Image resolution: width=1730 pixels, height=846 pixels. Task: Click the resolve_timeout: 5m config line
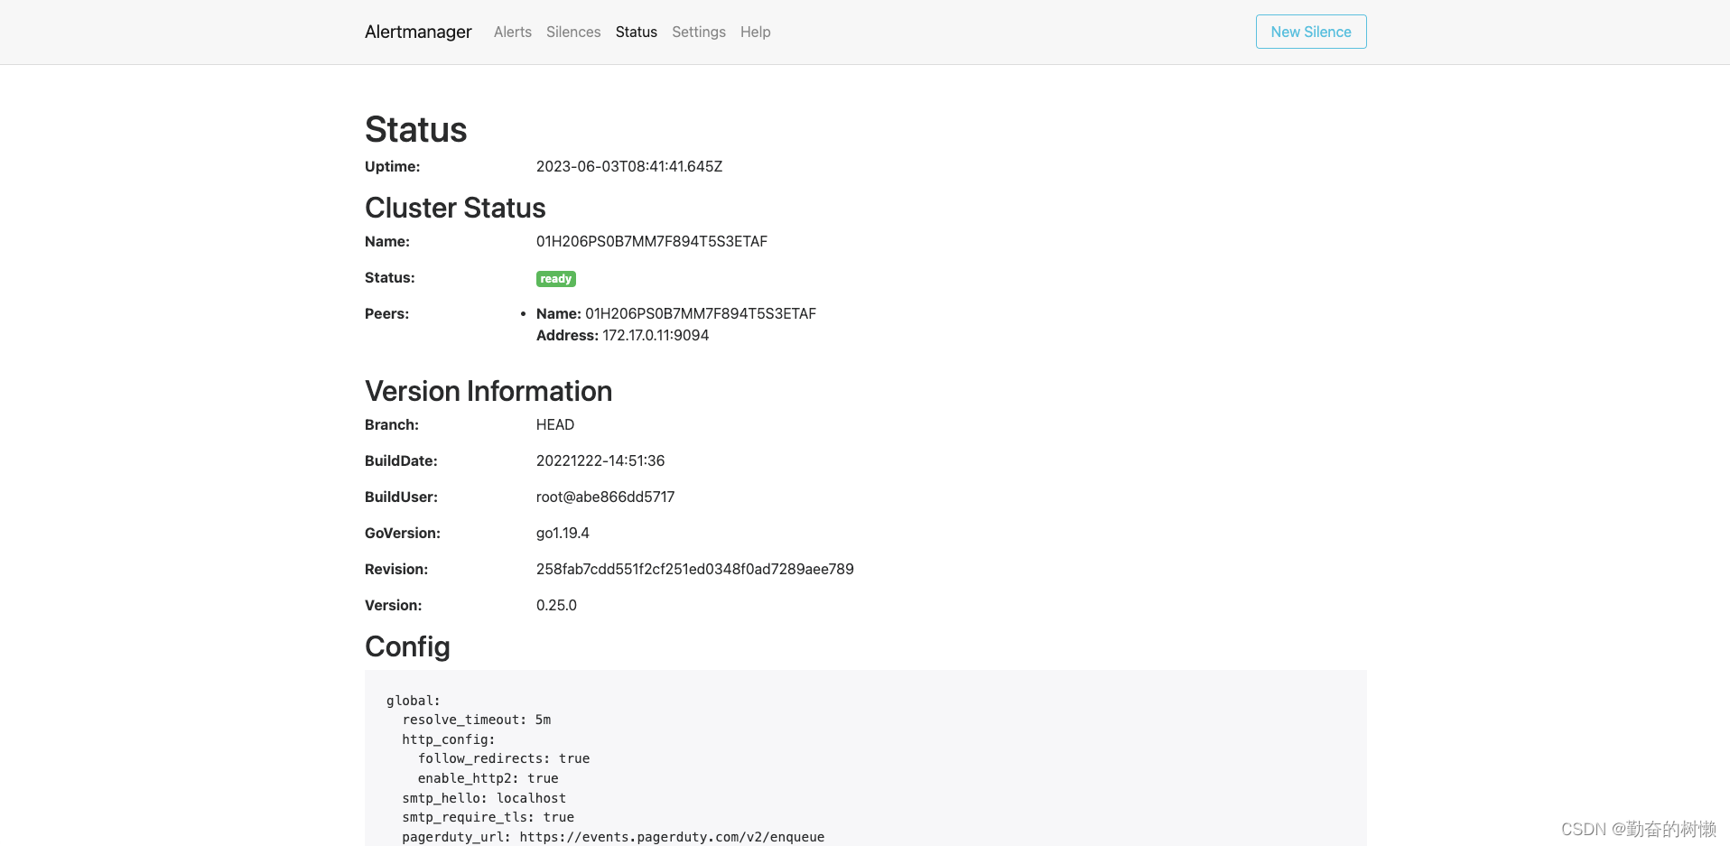pyautogui.click(x=477, y=720)
